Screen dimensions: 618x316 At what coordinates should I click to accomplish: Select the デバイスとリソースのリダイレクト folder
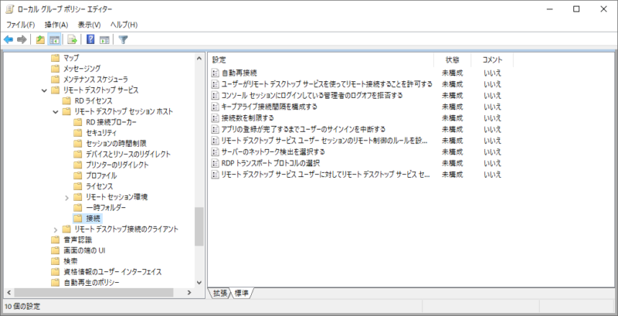(x=128, y=154)
